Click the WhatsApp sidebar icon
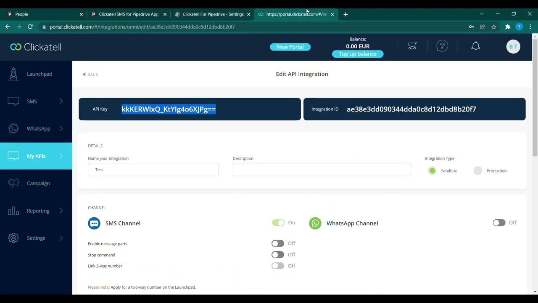 pyautogui.click(x=13, y=129)
